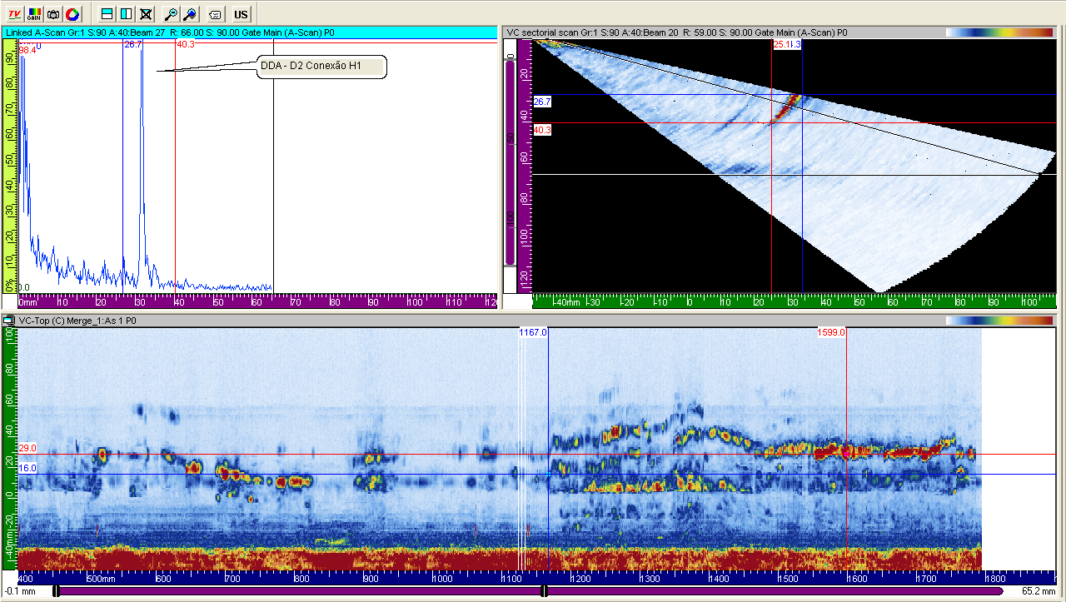Click the A-Scan amplitude percentage ruler
1066x602 pixels.
10,167
